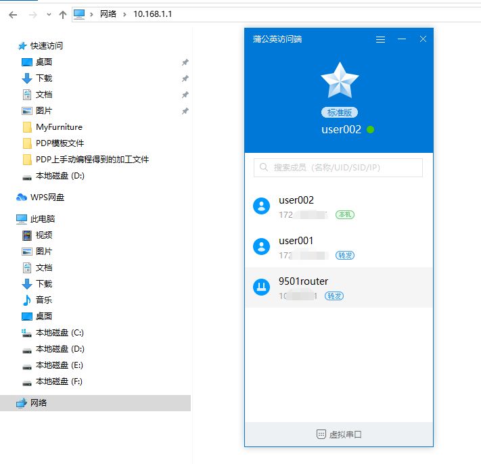
Task: Open WPS网盘 in the navigation pane
Action: [x=47, y=198]
